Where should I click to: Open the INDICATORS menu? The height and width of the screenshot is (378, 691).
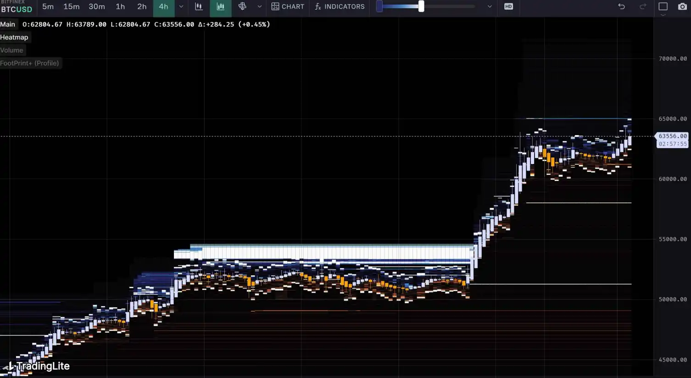(x=340, y=6)
